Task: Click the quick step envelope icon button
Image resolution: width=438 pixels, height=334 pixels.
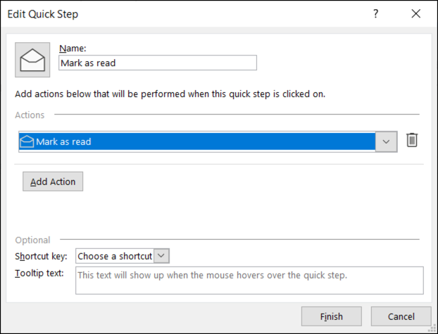Action: click(32, 60)
